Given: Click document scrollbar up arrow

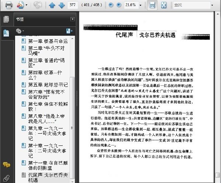Looking at the screenshot, I should click(218, 14).
